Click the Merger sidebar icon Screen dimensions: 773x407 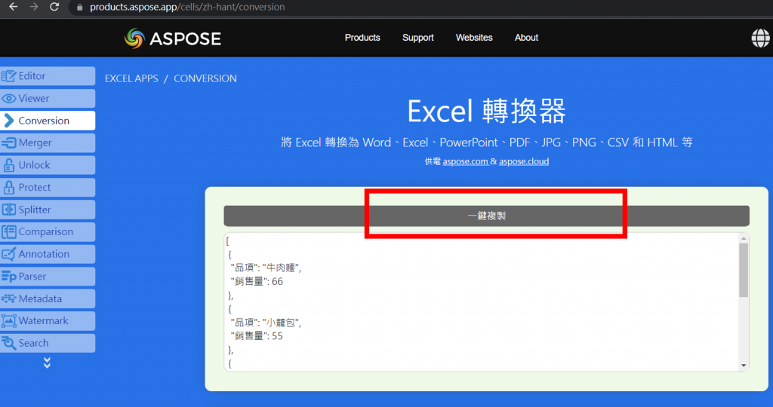click(8, 142)
